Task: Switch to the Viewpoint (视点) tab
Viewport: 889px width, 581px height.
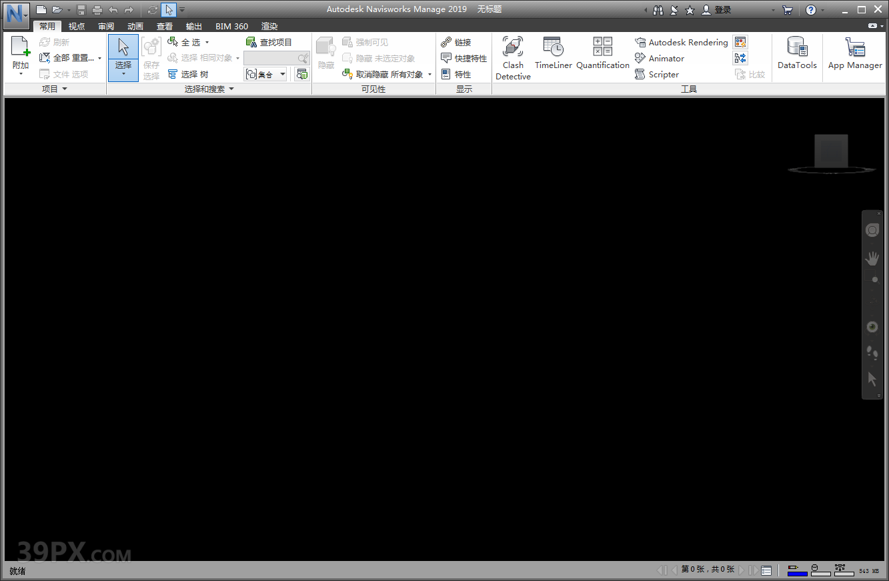Action: tap(77, 26)
